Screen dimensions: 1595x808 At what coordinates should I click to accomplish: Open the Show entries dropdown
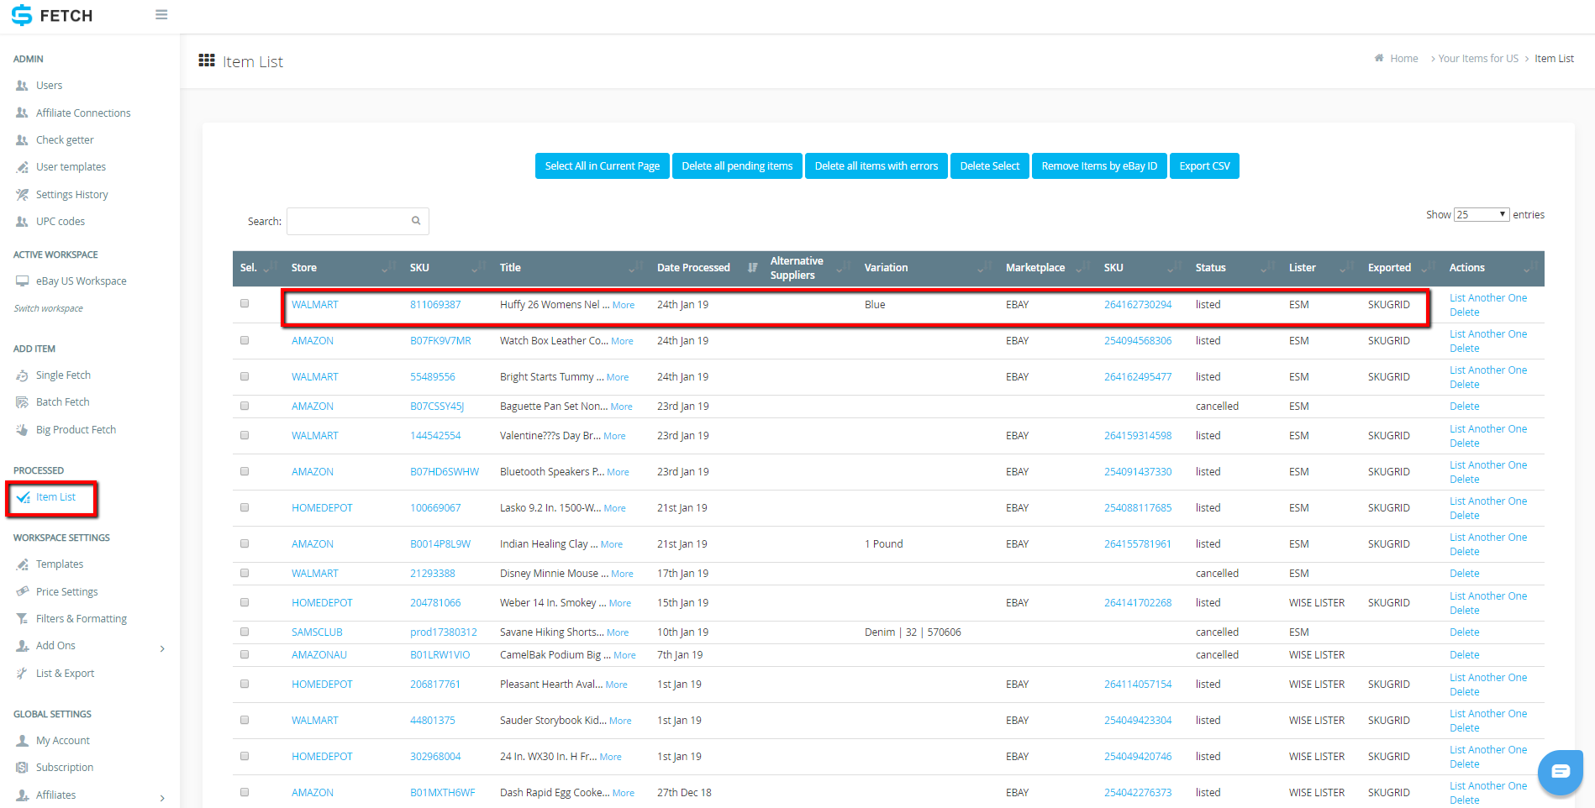[x=1482, y=215]
